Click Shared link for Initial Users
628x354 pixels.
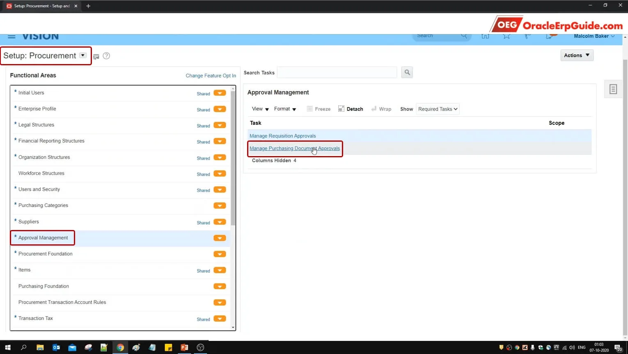(x=203, y=94)
